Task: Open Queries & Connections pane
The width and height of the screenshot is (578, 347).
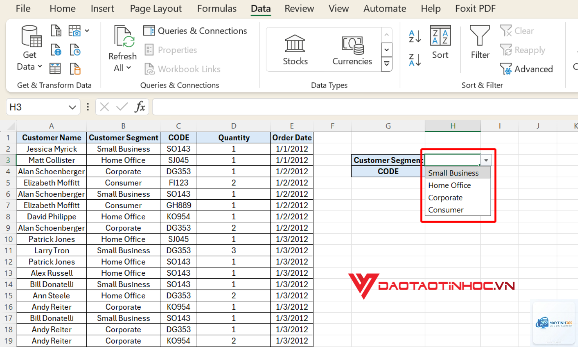Action: pyautogui.click(x=195, y=31)
